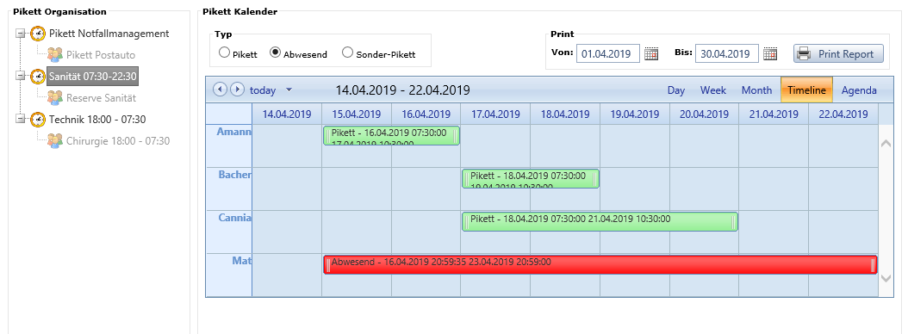The width and height of the screenshot is (908, 334).
Task: Click the Pikett Postauto people icon
Action: [55, 55]
